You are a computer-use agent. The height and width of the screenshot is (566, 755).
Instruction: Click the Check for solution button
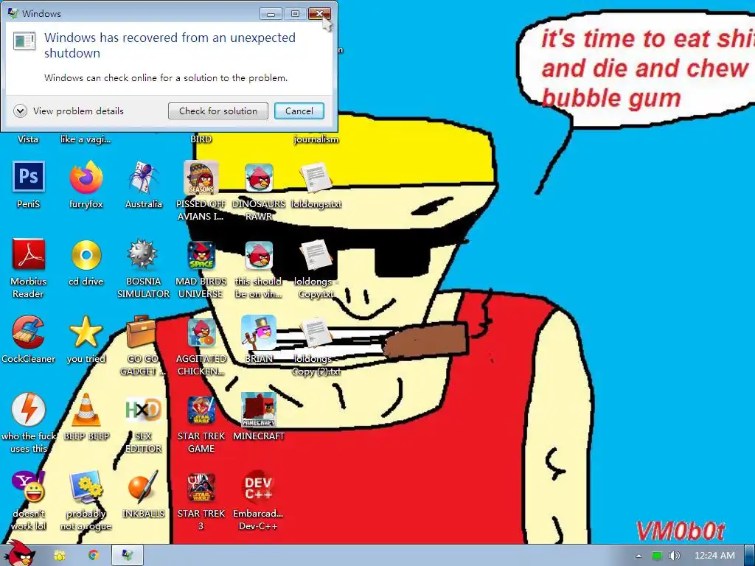tap(218, 111)
